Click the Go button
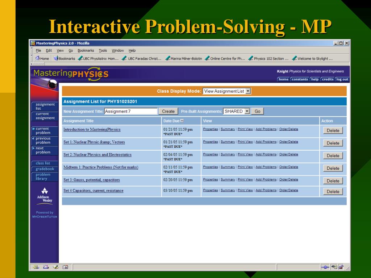The width and height of the screenshot is (371, 278). tap(258, 111)
